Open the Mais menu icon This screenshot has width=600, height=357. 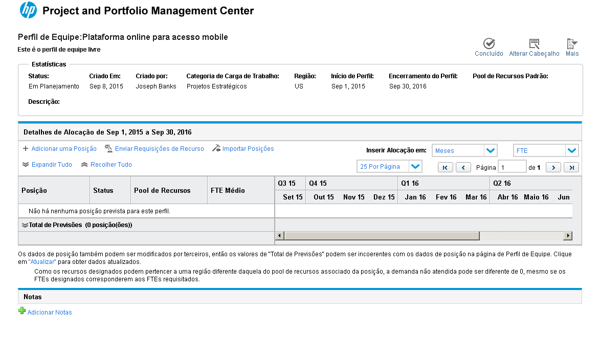coord(572,43)
